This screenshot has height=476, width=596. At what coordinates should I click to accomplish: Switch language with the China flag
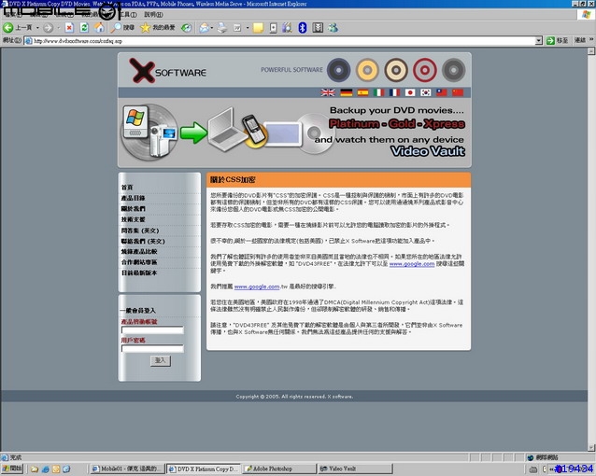click(x=458, y=92)
